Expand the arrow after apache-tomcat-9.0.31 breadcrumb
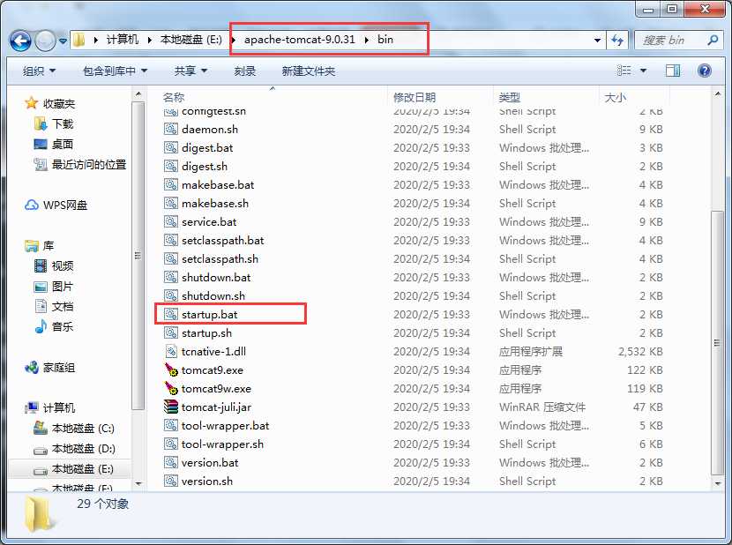732x545 pixels. 367,41
